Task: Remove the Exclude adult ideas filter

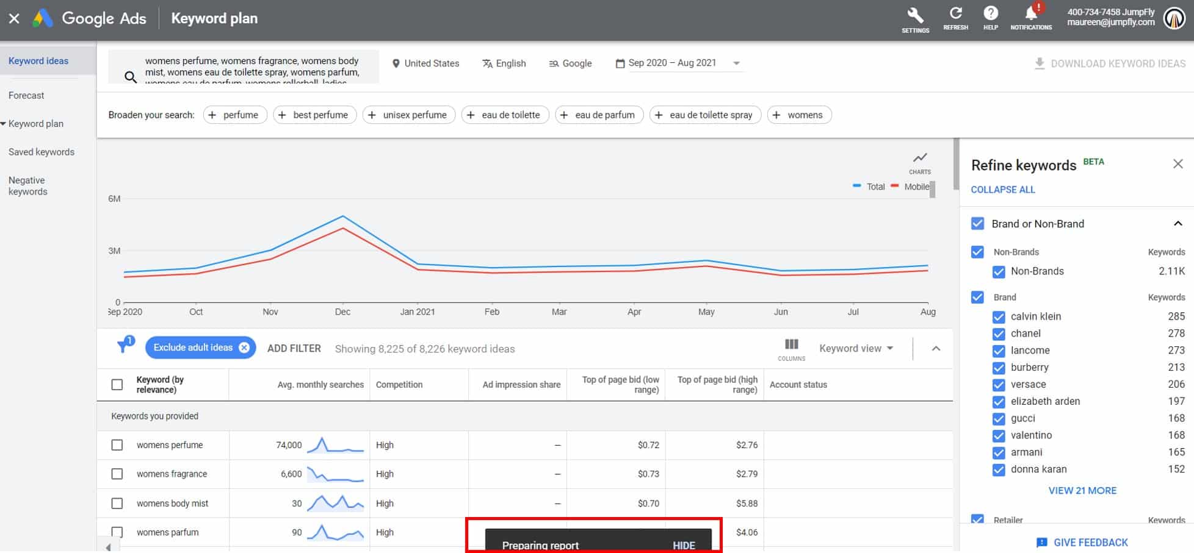Action: pos(244,348)
